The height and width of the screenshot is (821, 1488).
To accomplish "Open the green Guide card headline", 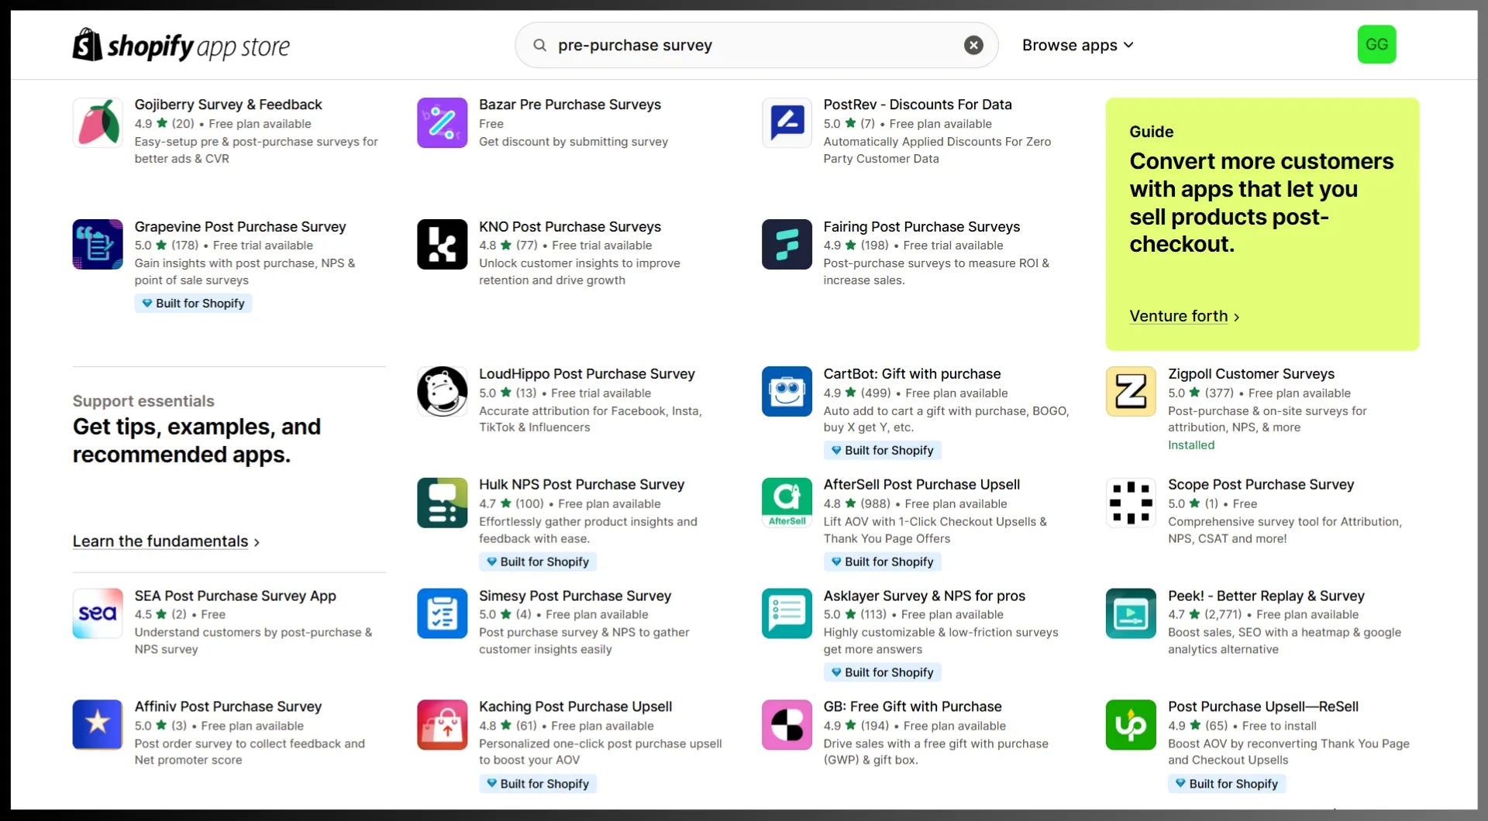I will pos(1261,203).
